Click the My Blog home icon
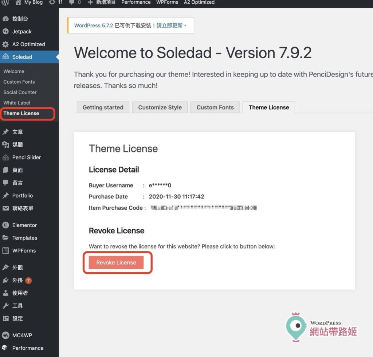Screen dimensions: 373x357 (18, 3)
